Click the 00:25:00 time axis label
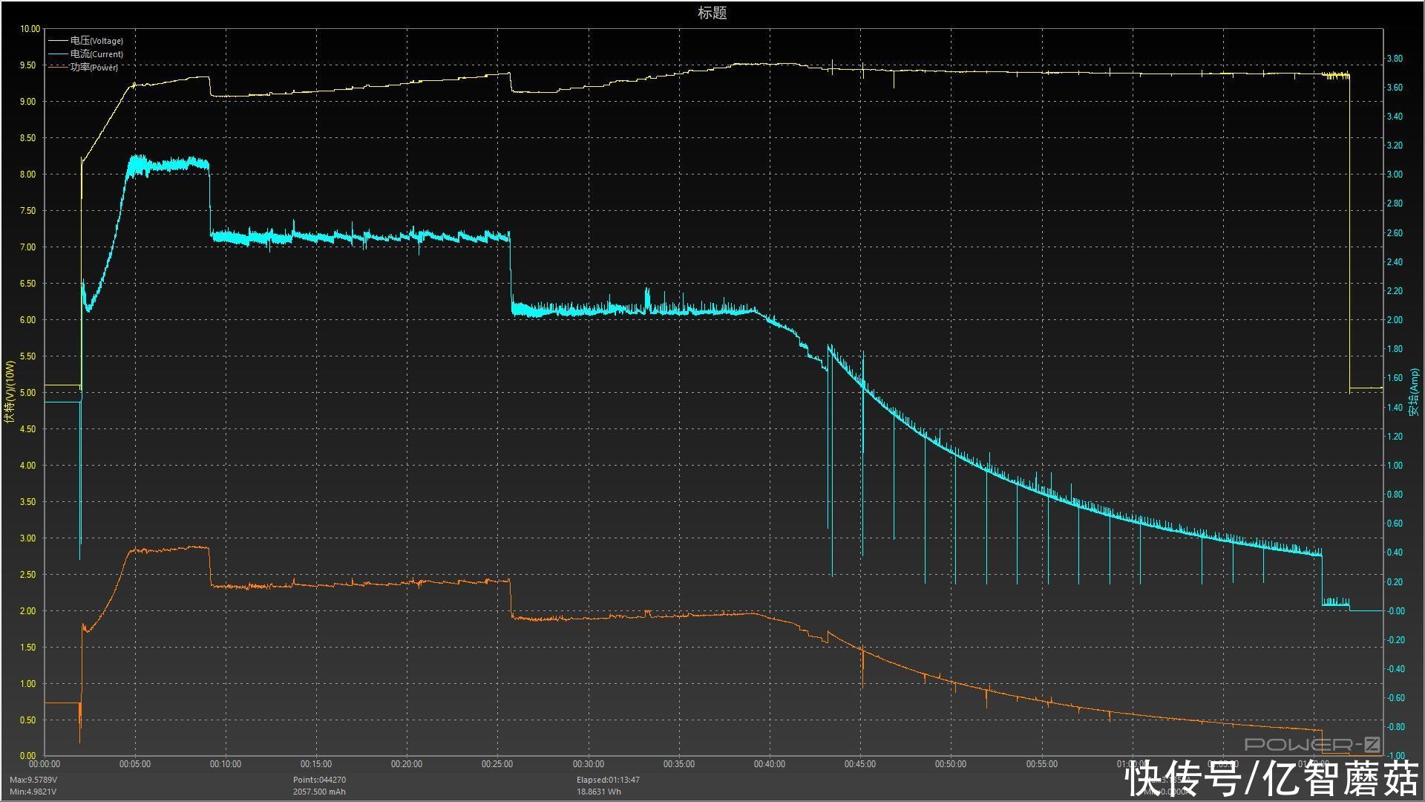This screenshot has width=1425, height=802. [497, 764]
